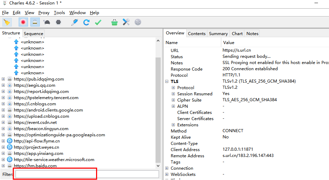The width and height of the screenshot is (329, 180).
Task: Select https://app.yinxiang.com host
Action: [x=38, y=153]
